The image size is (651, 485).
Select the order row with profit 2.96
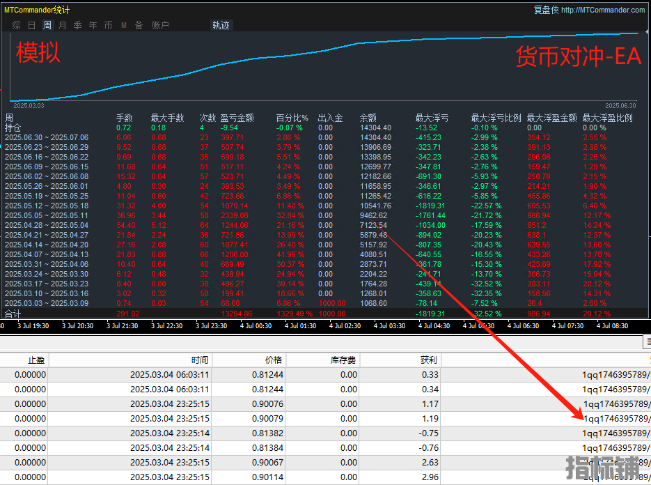point(326,477)
